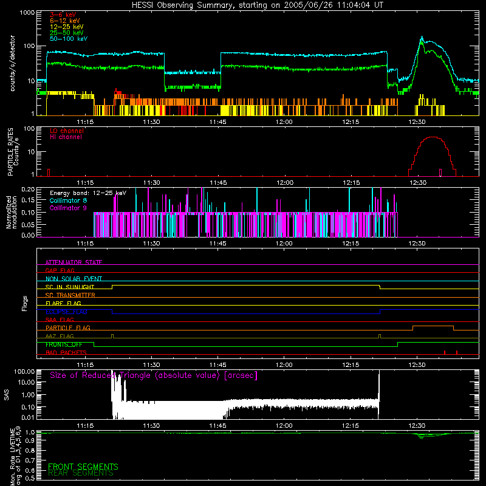
Task: Click the Mon. Rate LIVETIME axis label
Action: [x=16, y=456]
